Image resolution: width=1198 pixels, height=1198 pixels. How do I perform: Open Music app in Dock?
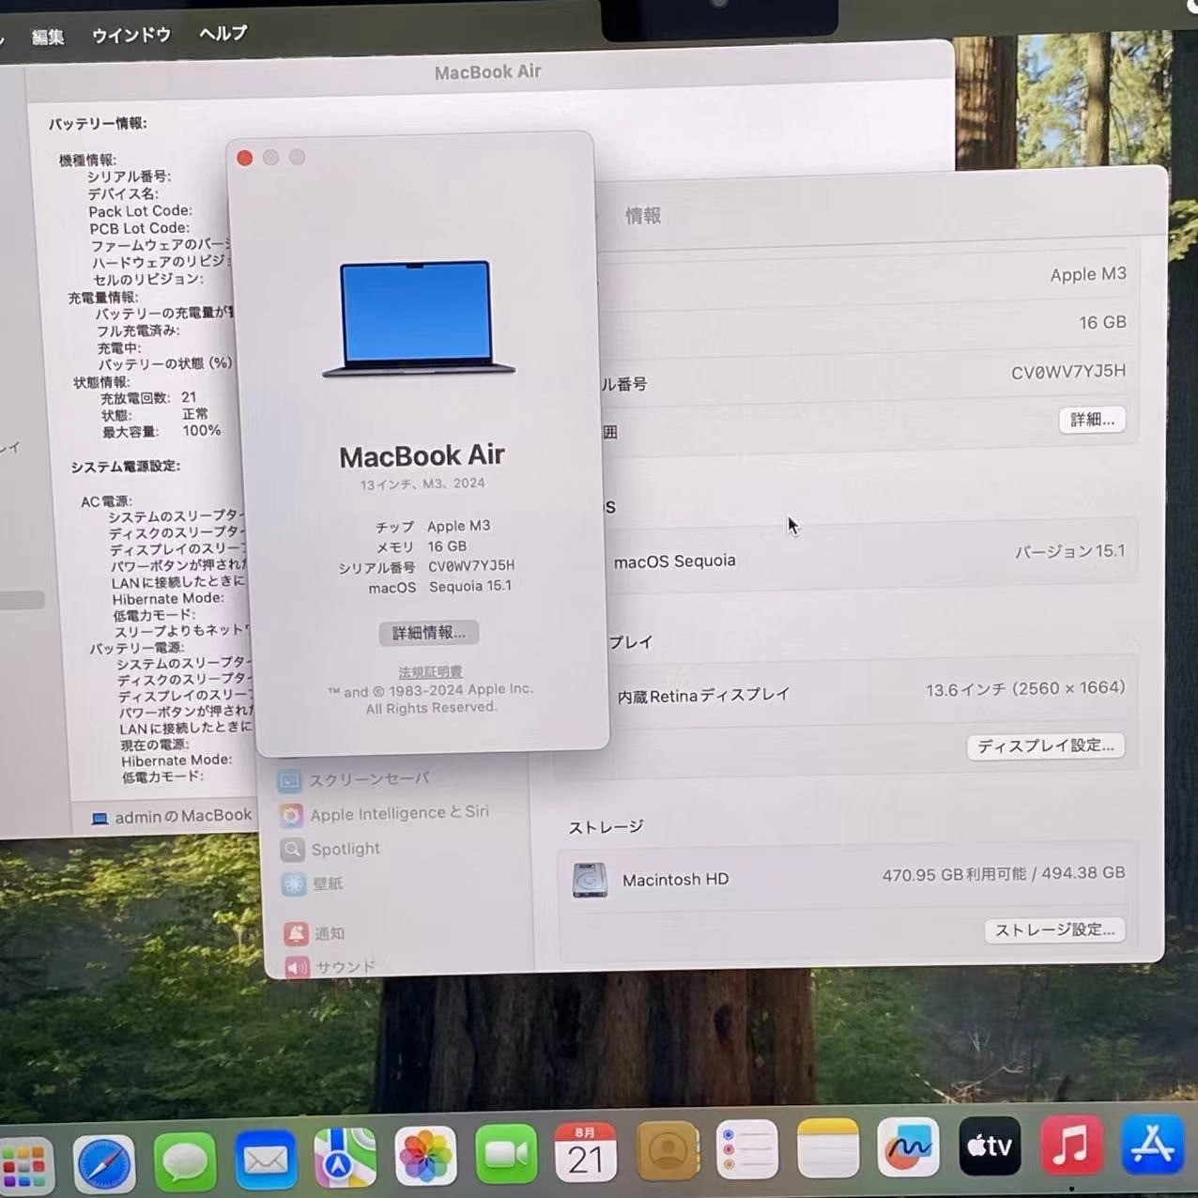tap(1071, 1144)
